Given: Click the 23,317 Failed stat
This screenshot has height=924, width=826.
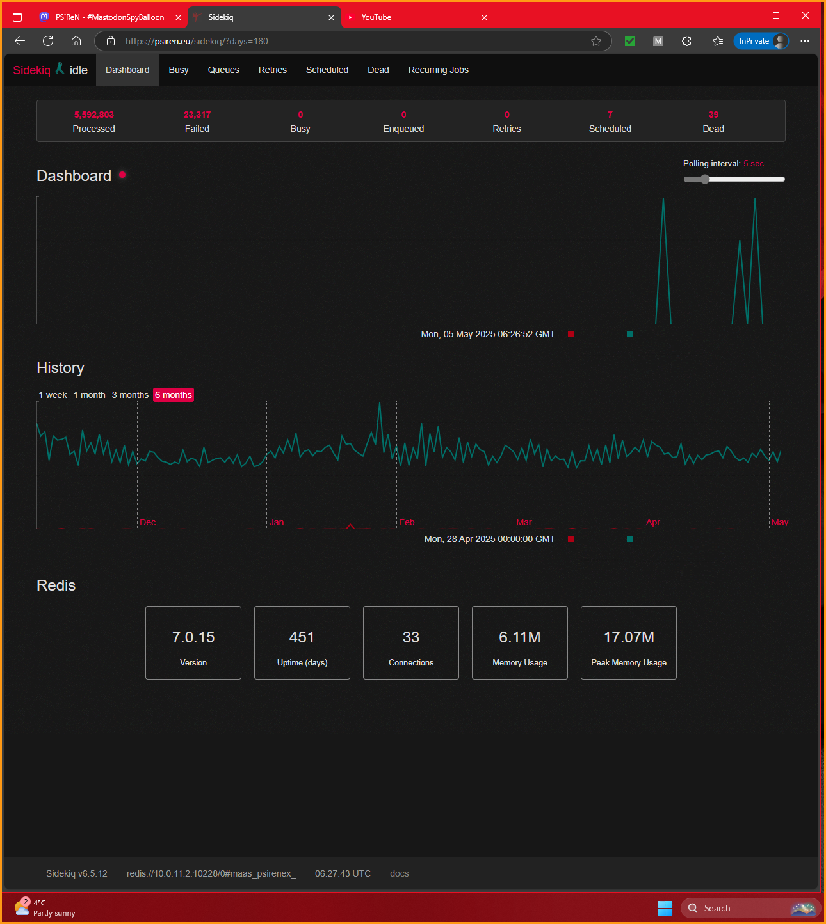Looking at the screenshot, I should pos(197,122).
